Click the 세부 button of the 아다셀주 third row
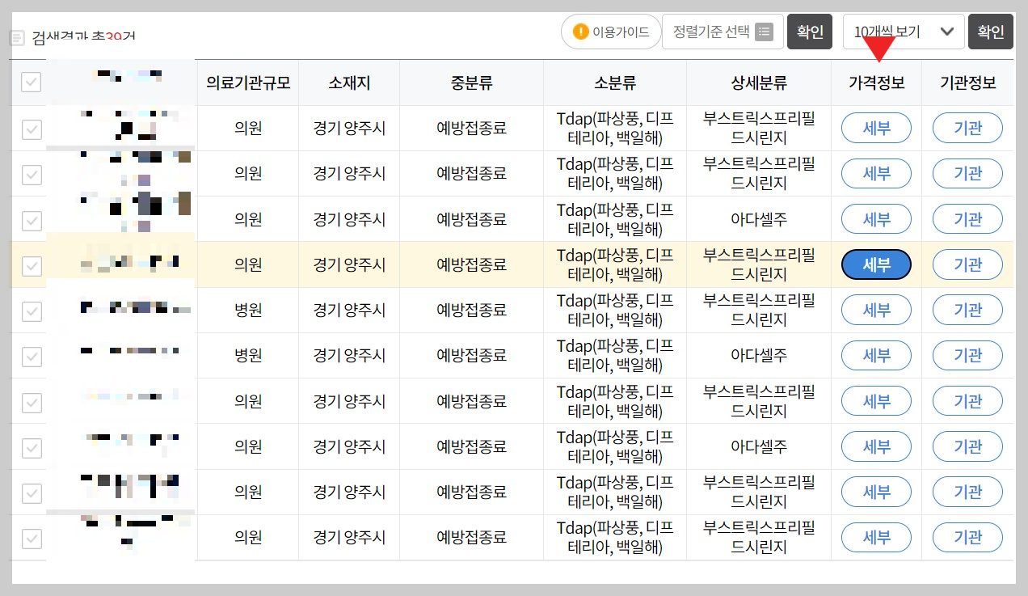The width and height of the screenshot is (1028, 596). click(876, 218)
